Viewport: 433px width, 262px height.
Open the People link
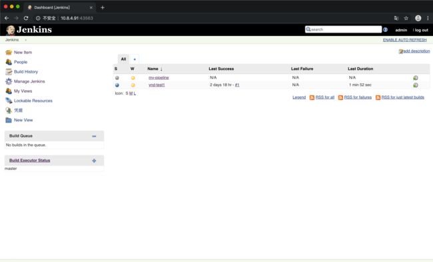coord(21,62)
